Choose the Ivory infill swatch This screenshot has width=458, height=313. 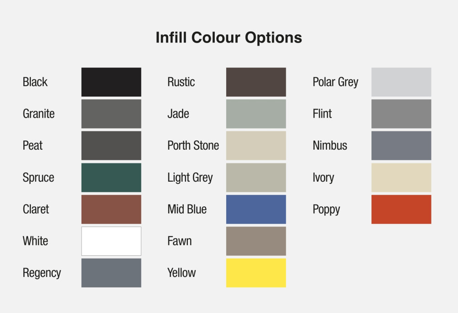tap(401, 177)
